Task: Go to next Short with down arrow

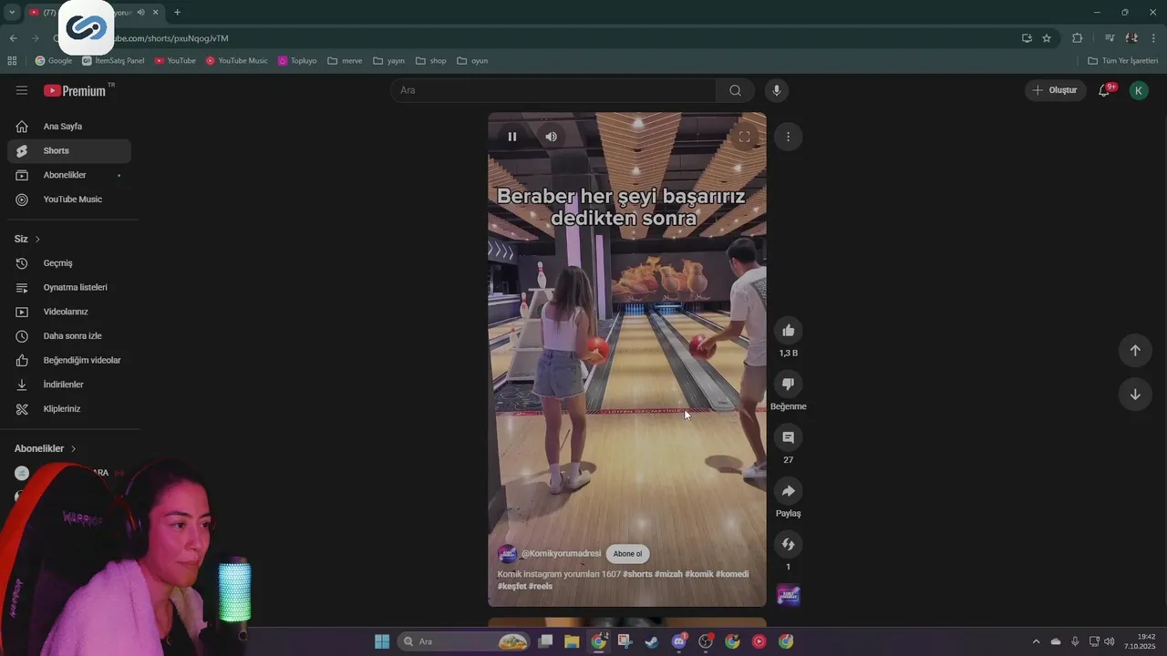Action: pyautogui.click(x=1135, y=395)
